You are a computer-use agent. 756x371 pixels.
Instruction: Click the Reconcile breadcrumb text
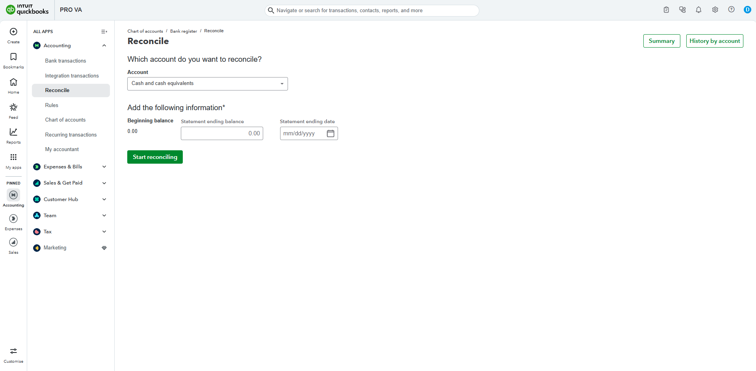tap(214, 31)
